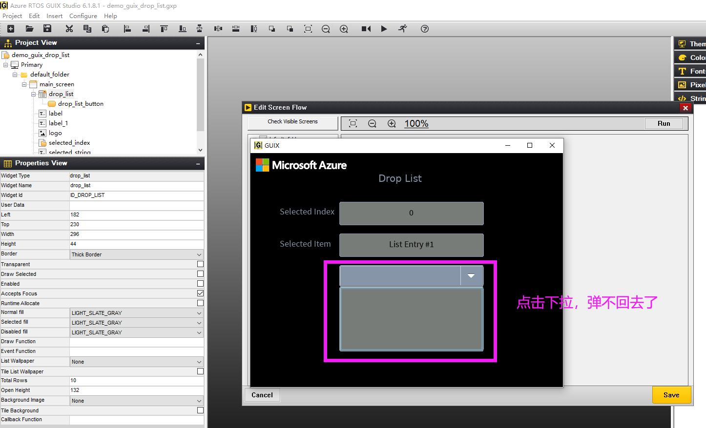Click the equal height toolbar icon
This screenshot has width=706, height=428.
(x=254, y=29)
